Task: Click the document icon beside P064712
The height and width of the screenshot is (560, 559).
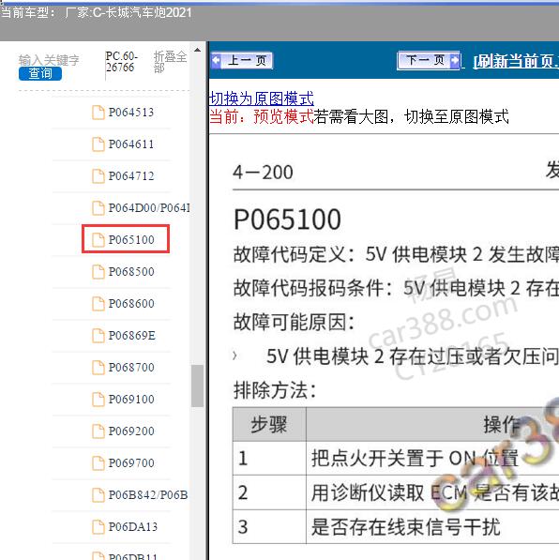Action: [98, 176]
